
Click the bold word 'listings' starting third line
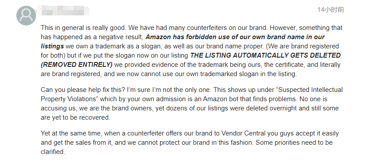(x=52, y=46)
